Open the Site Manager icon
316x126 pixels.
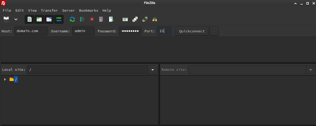click(6, 19)
